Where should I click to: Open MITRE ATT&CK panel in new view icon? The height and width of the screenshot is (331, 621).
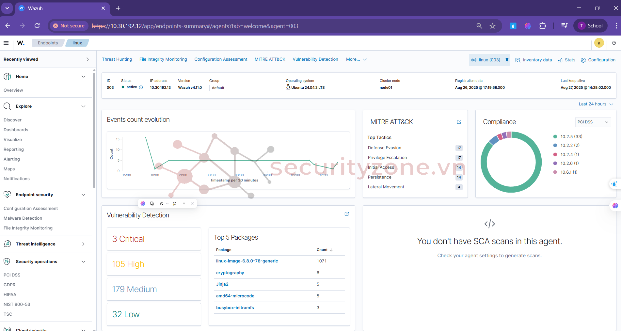[459, 122]
